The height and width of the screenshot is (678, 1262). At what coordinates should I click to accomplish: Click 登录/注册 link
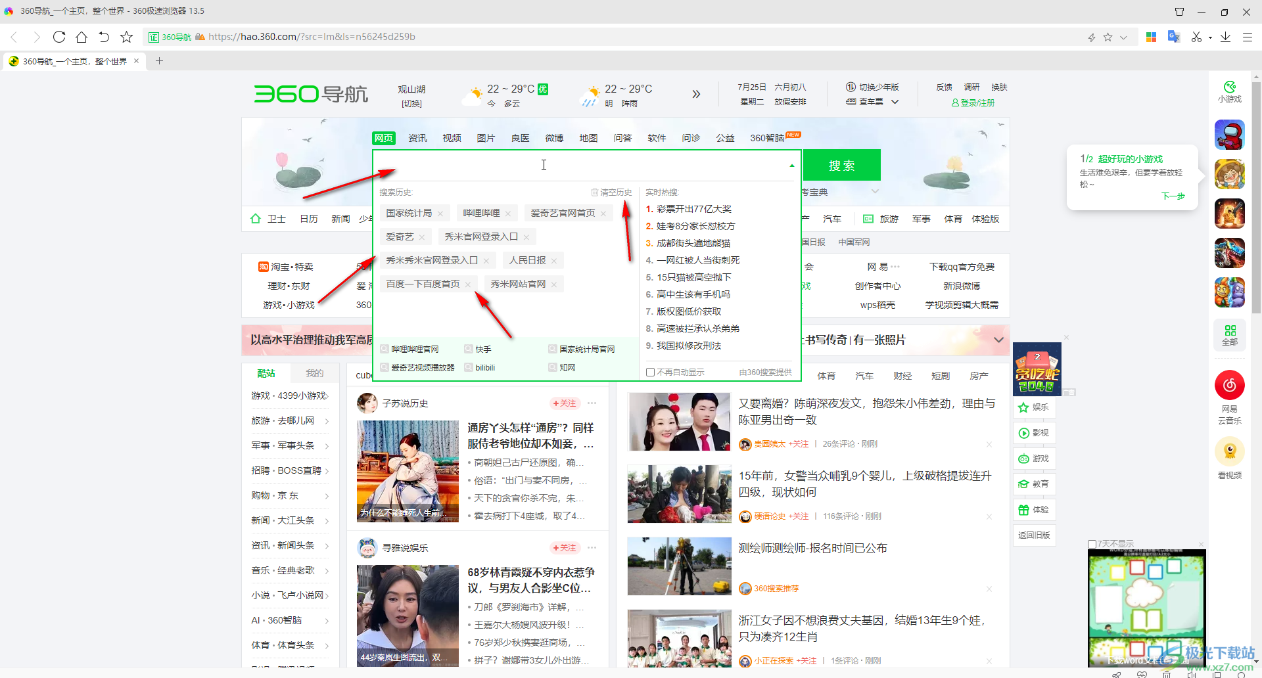[973, 103]
